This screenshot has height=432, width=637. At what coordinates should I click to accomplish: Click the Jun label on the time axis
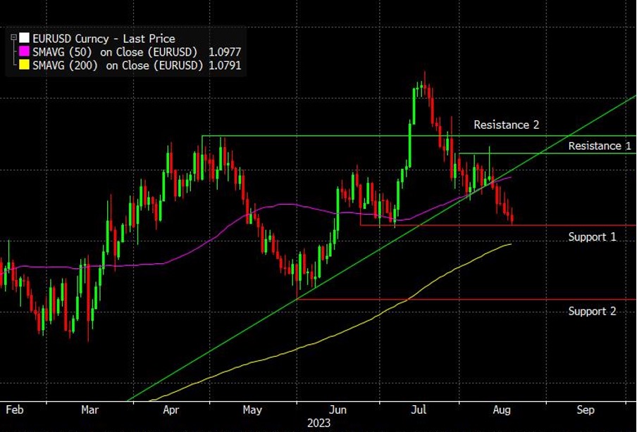(x=338, y=410)
